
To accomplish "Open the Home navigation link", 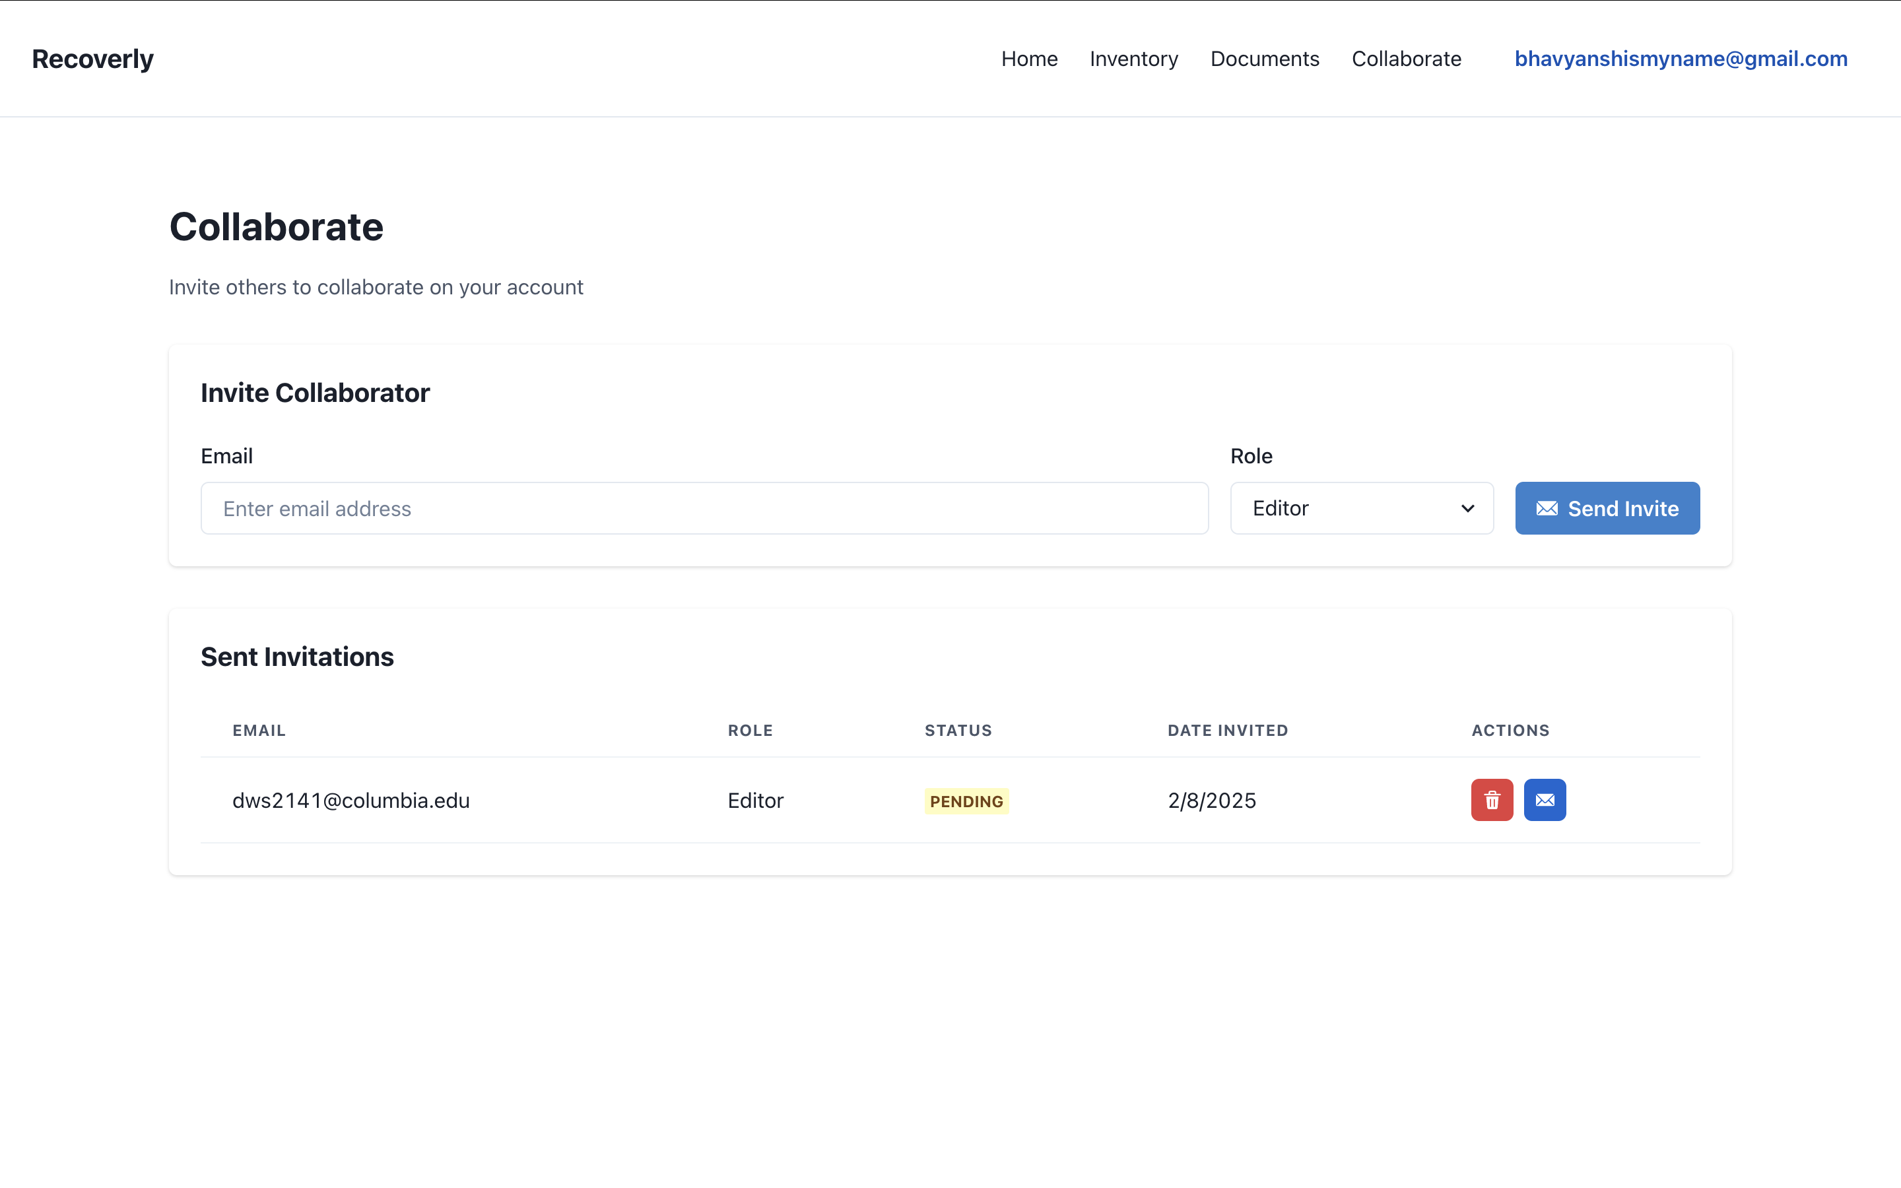I will 1029,59.
